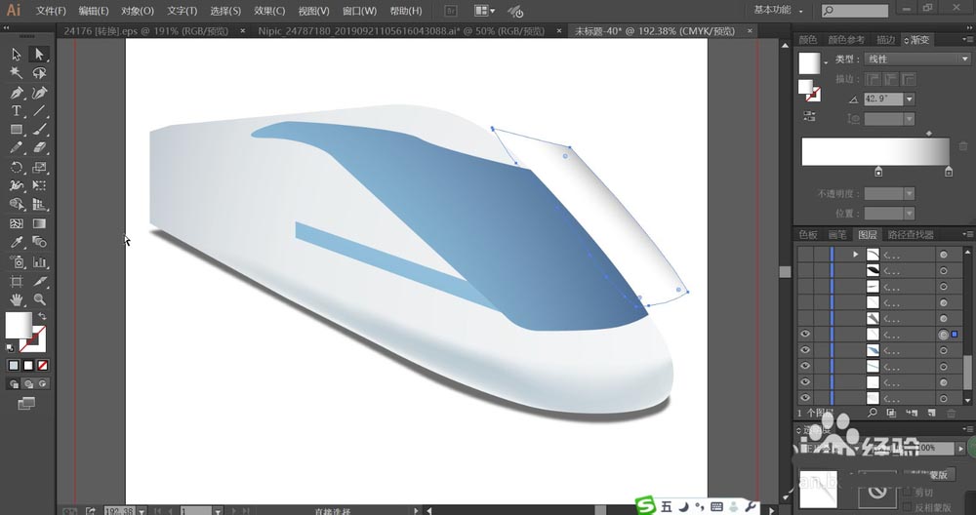This screenshot has width=976, height=515.
Task: Open the gradient angle 42.9° dropdown arrow
Action: [910, 99]
